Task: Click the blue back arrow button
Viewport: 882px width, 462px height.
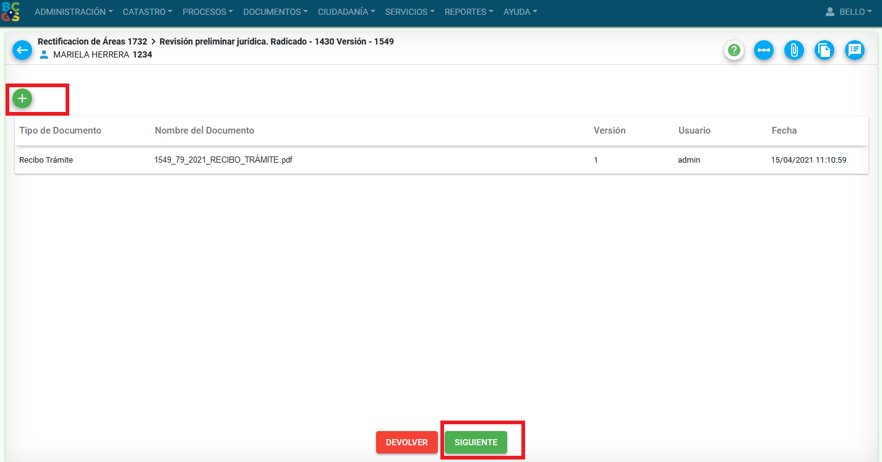Action: click(22, 50)
